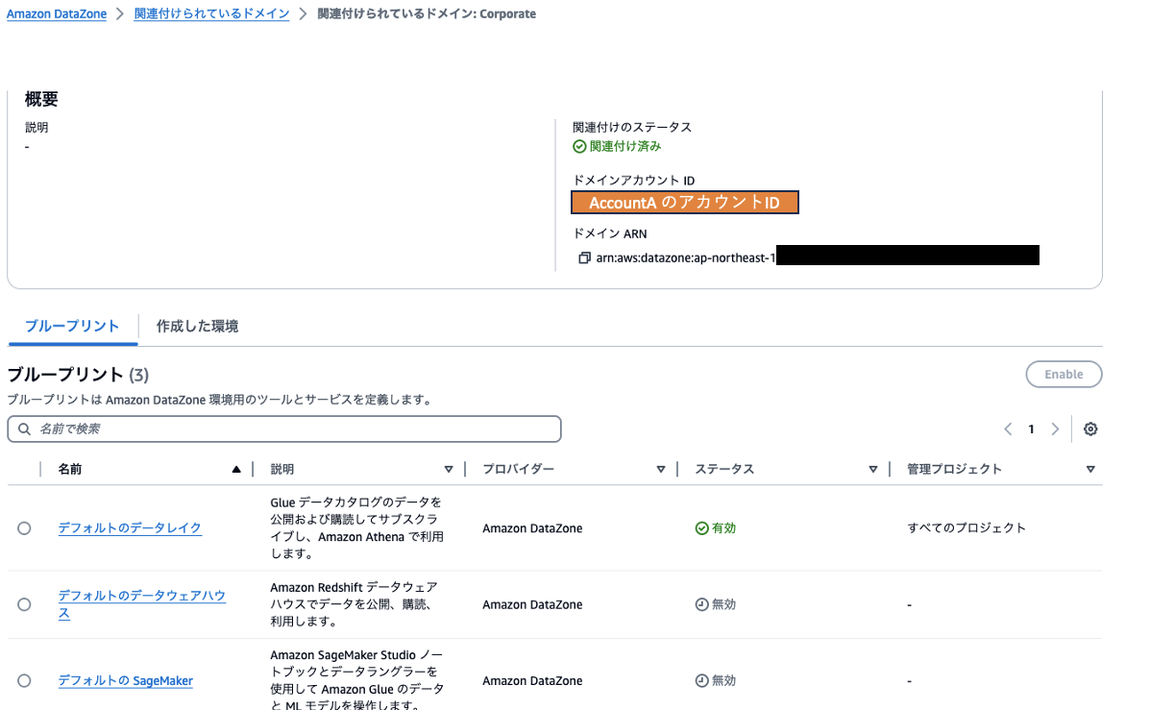1150x710 pixels.
Task: Select the デフォルトの SageMaker radio button
Action: click(24, 680)
